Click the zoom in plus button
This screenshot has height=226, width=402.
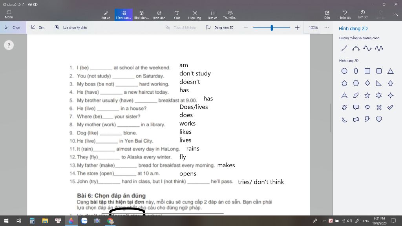pos(297,27)
